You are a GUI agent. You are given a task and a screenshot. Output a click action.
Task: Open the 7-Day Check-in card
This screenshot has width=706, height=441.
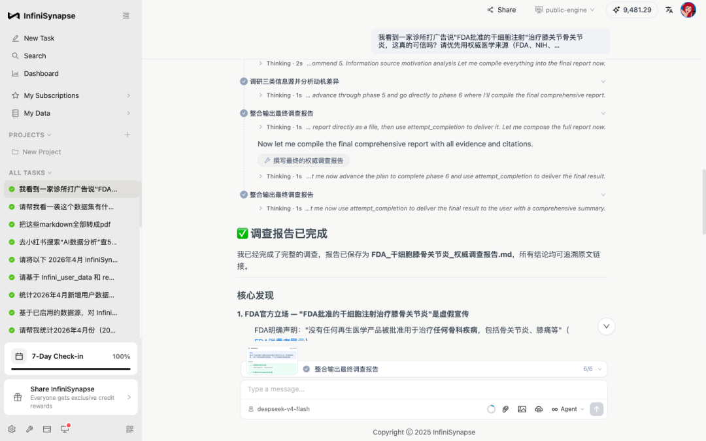(71, 359)
